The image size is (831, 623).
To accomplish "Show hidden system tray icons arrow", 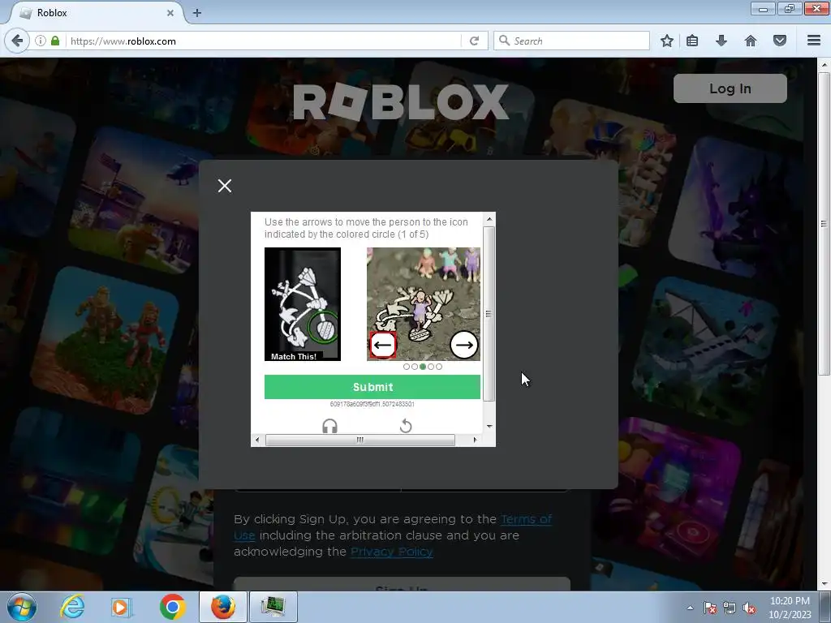I will (690, 608).
